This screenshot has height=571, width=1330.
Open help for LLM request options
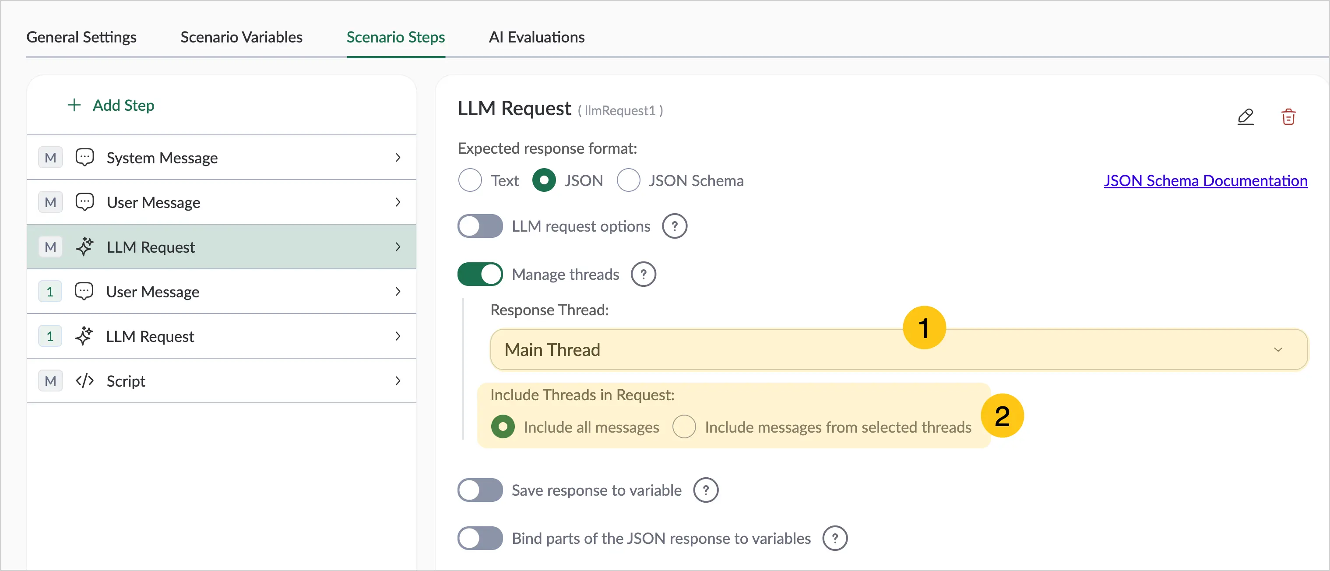674,226
